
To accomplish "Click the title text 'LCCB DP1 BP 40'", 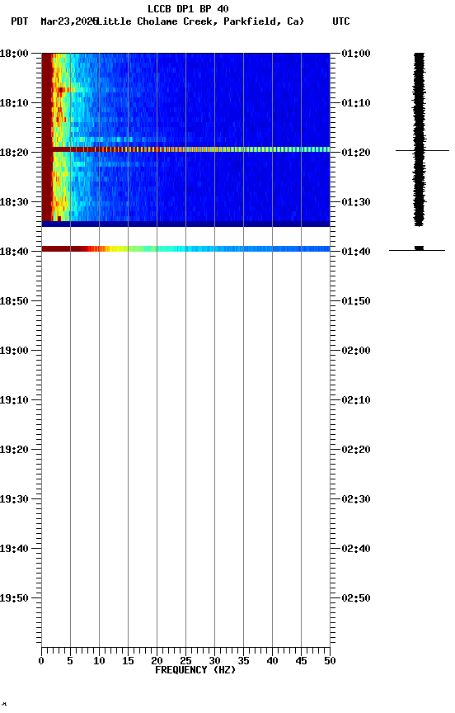I will [x=188, y=8].
